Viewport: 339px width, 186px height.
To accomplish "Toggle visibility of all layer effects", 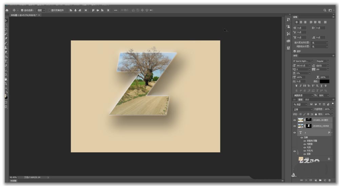I will pyautogui.click(x=302, y=138).
